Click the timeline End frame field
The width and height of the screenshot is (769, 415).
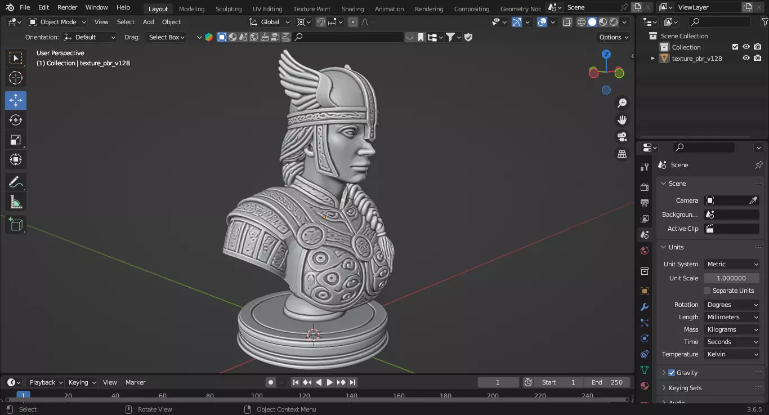(607, 382)
